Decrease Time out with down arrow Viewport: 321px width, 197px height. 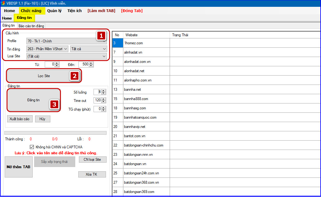click(x=103, y=102)
